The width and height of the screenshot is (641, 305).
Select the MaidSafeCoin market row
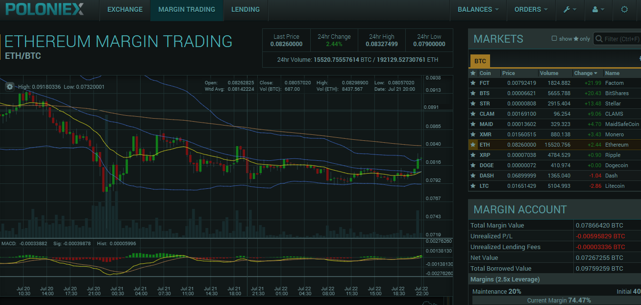point(555,124)
